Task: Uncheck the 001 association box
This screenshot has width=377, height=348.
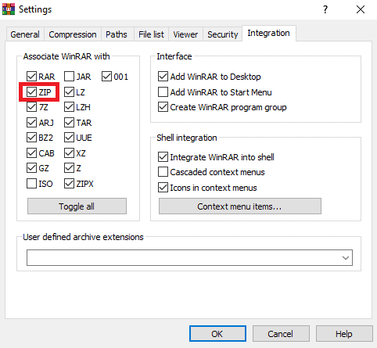Action: point(106,77)
